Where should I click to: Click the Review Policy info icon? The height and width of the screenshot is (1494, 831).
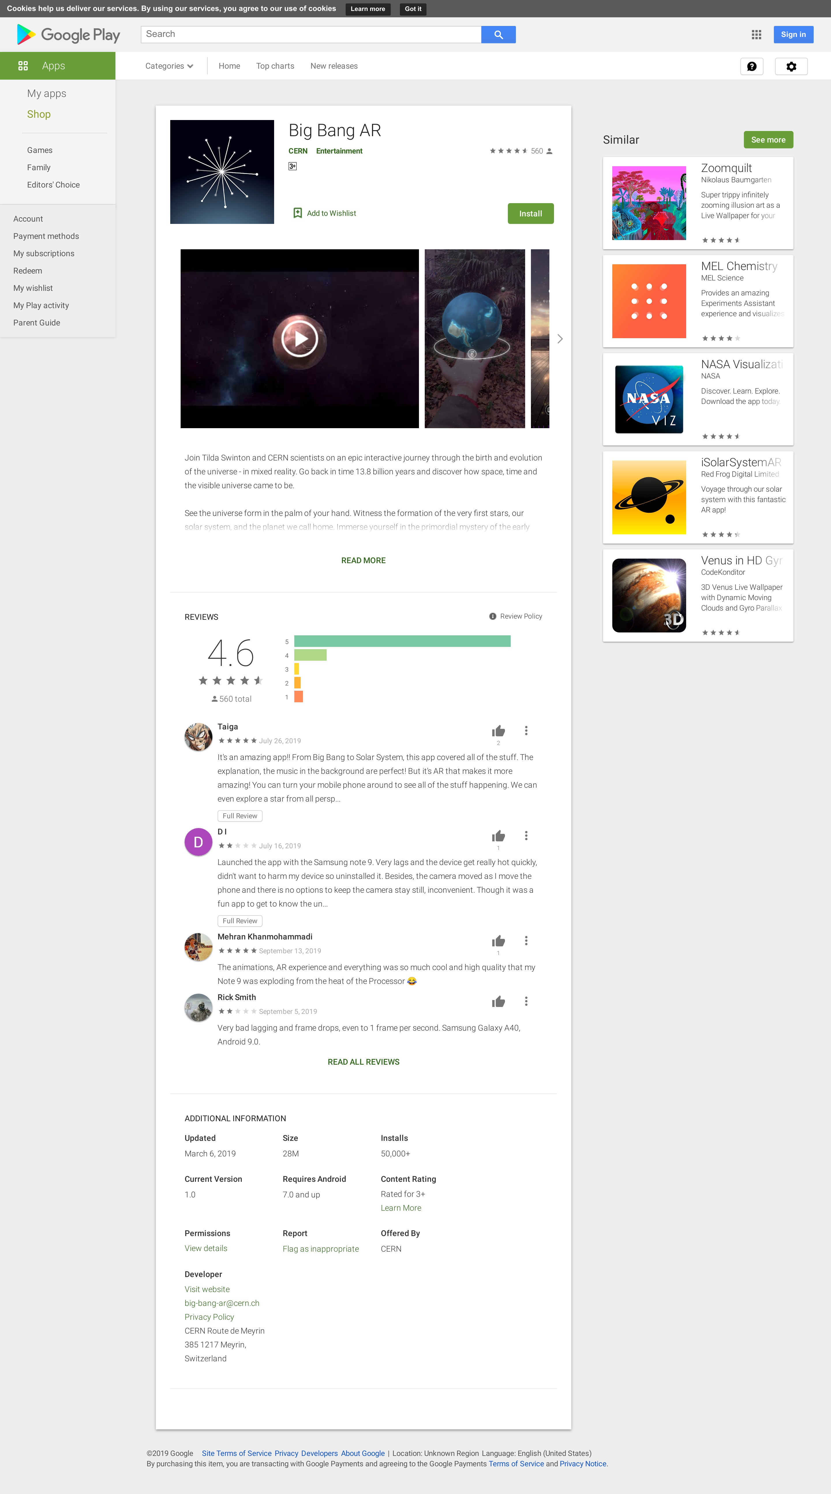point(492,617)
